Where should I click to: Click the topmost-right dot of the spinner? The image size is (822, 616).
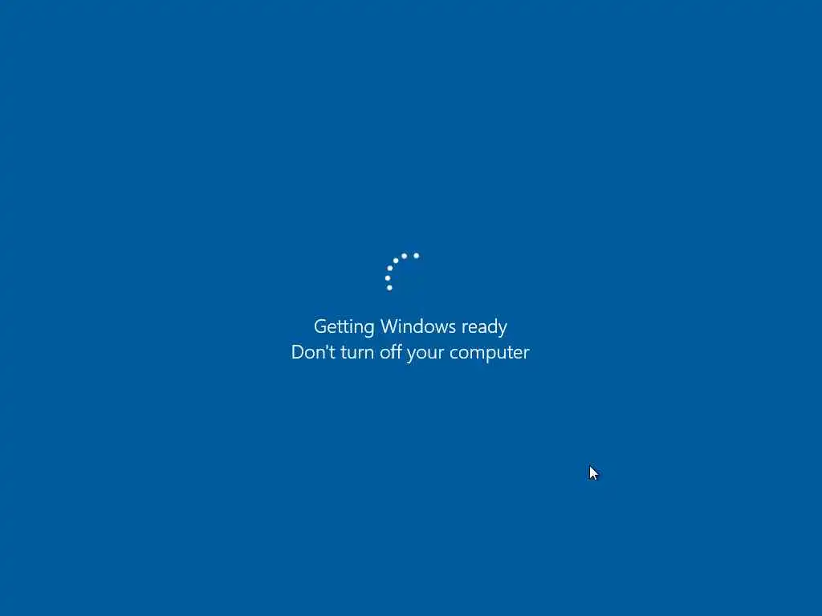coord(417,256)
